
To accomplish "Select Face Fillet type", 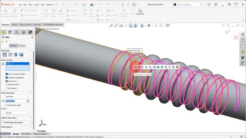I will pos(16,54).
